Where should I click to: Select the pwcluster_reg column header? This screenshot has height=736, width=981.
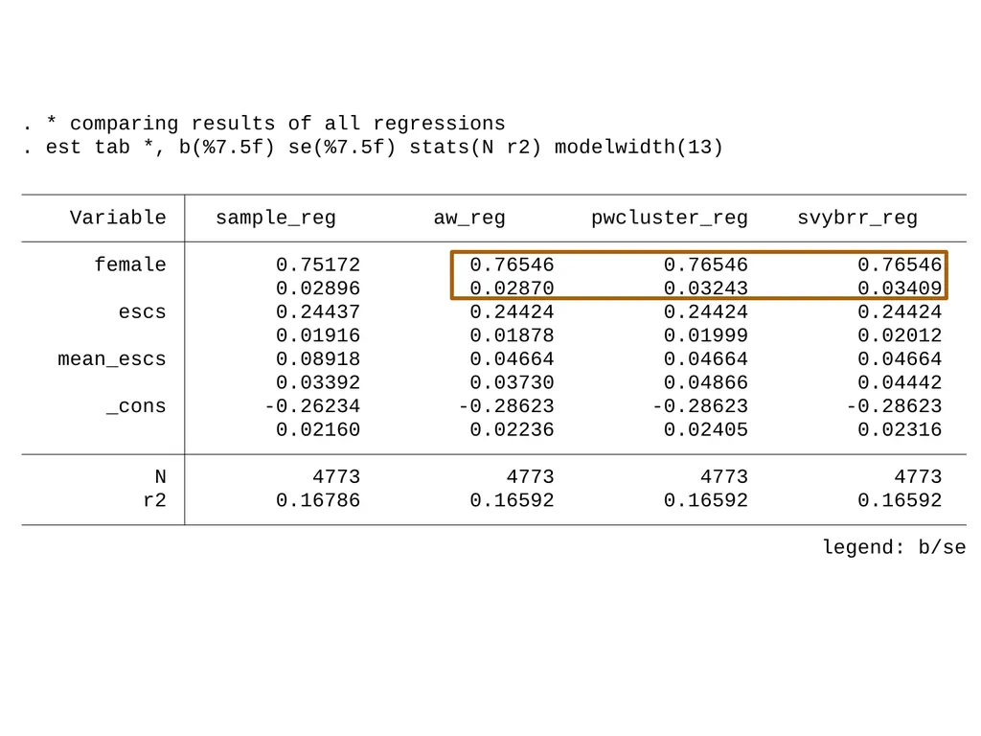coord(670,218)
